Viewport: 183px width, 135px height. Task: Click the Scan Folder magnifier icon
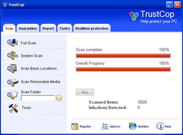point(12,95)
